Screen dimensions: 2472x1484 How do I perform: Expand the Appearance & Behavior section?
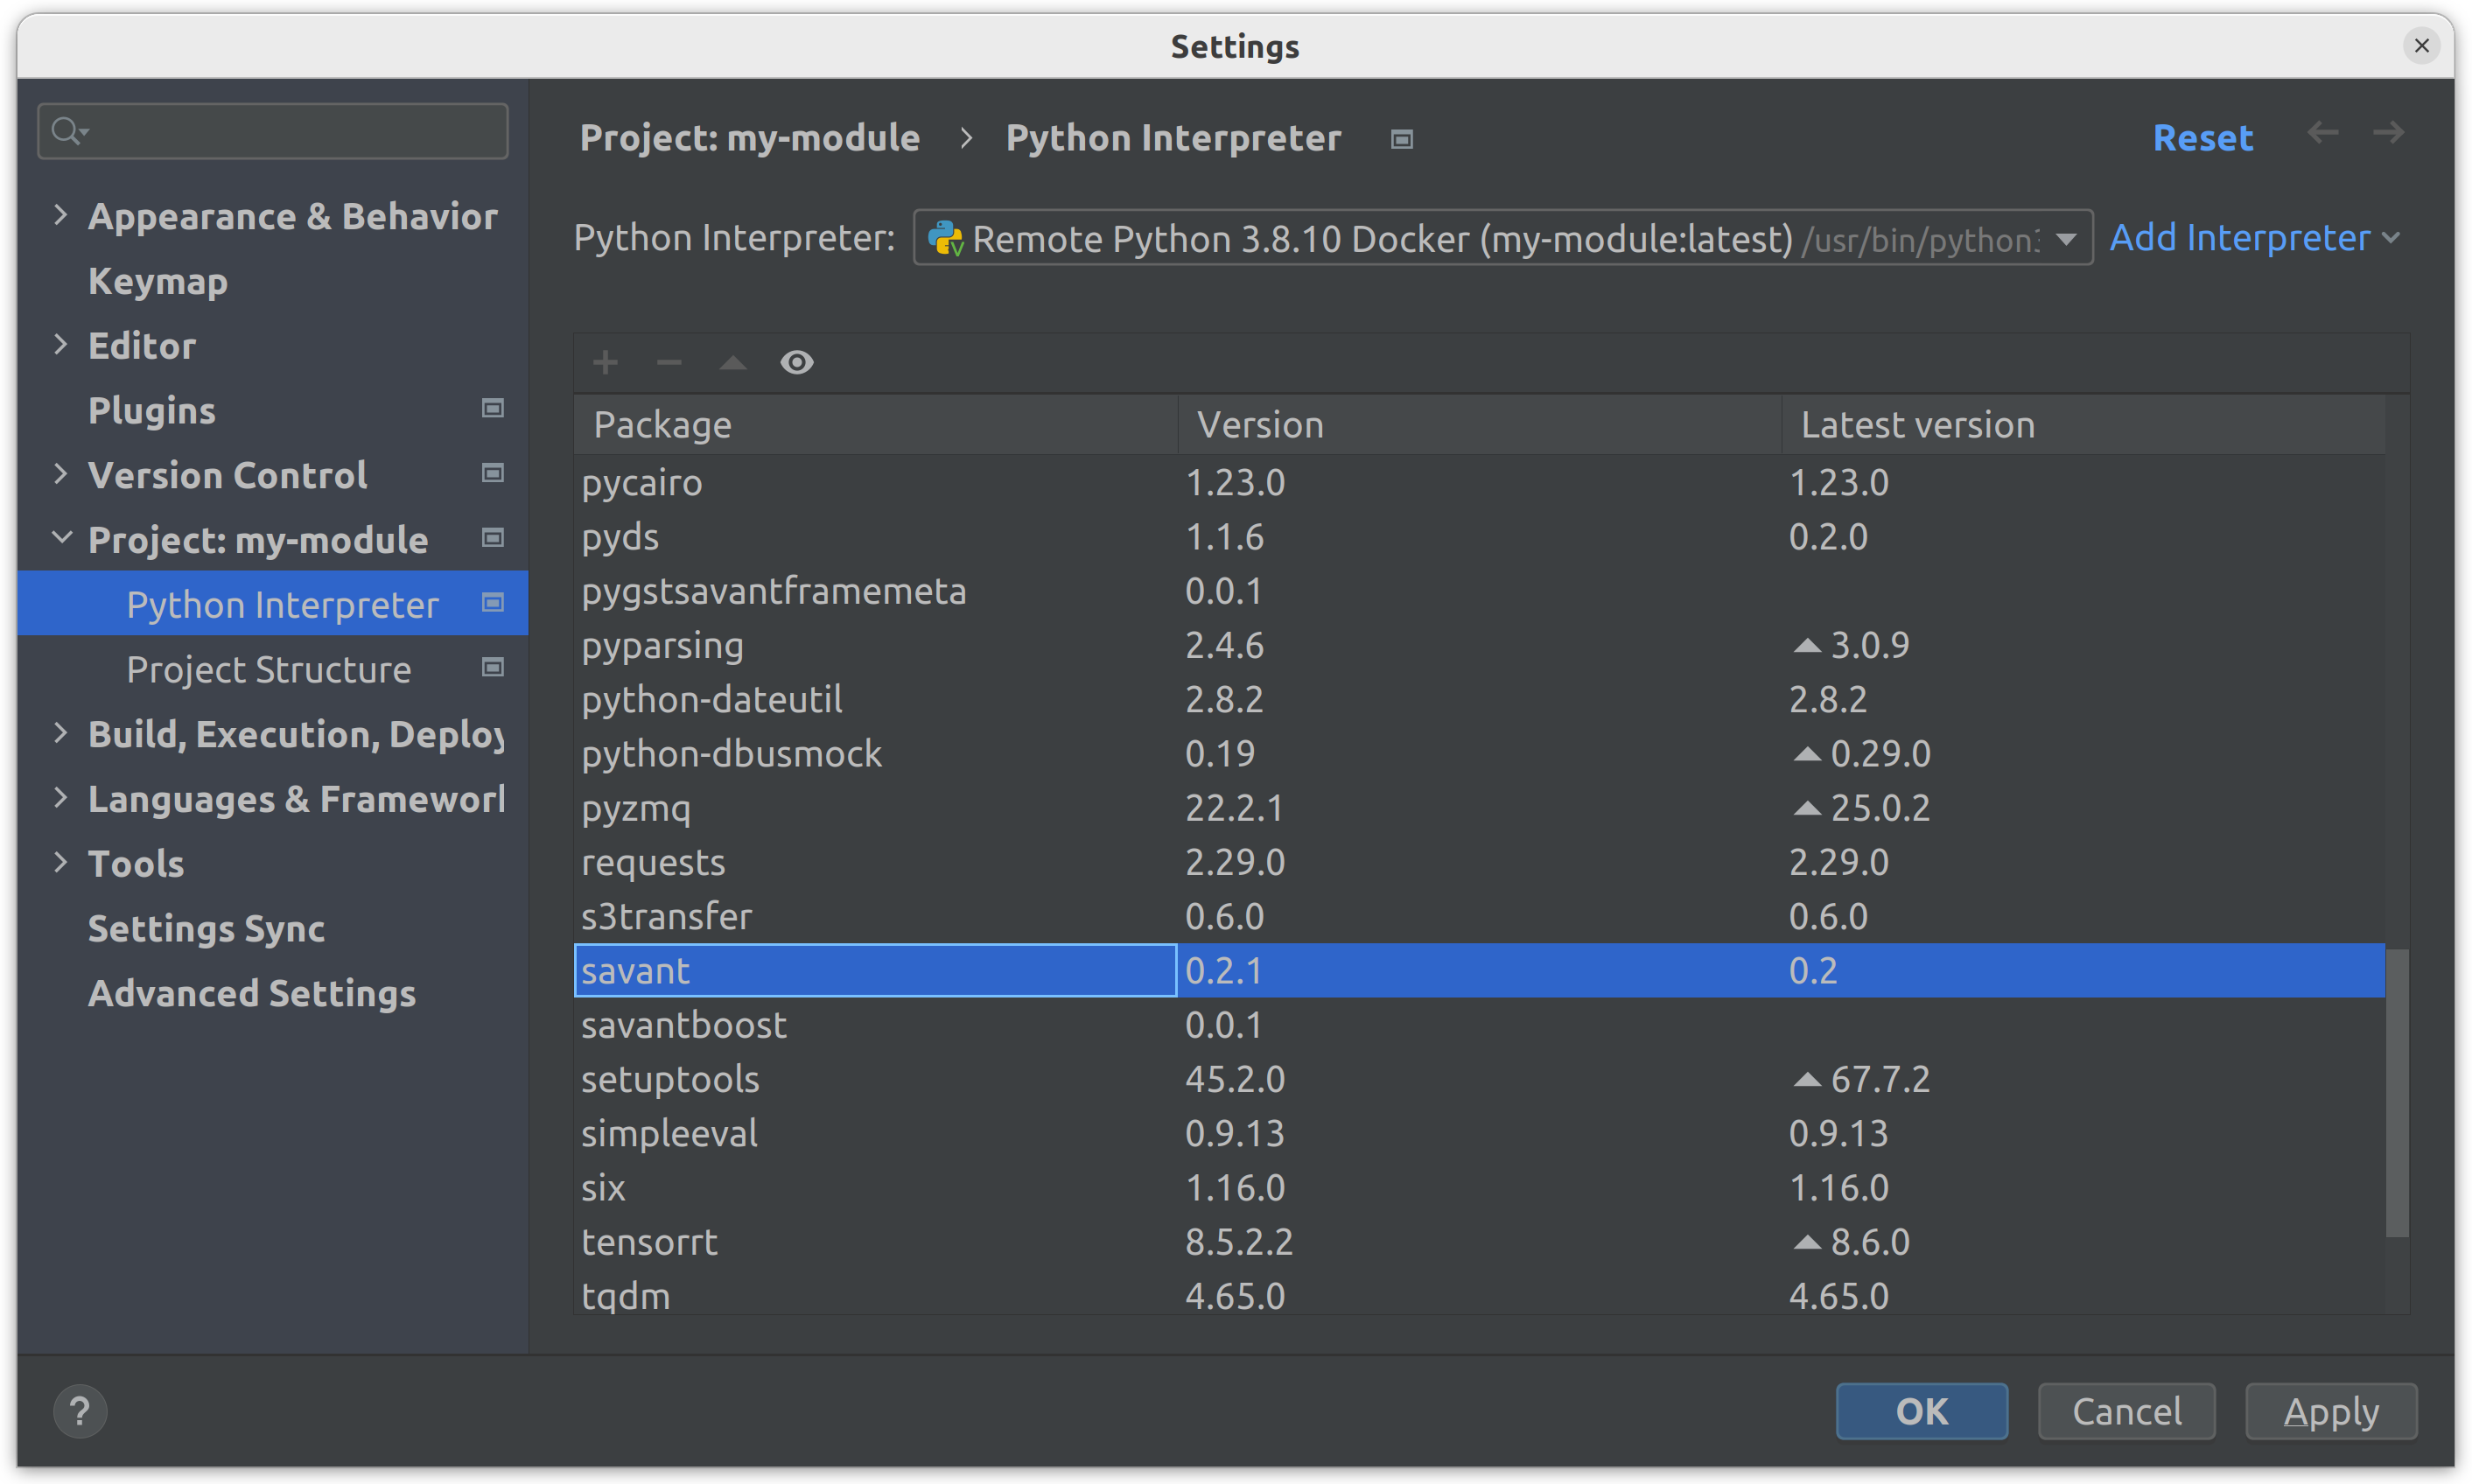point(61,215)
